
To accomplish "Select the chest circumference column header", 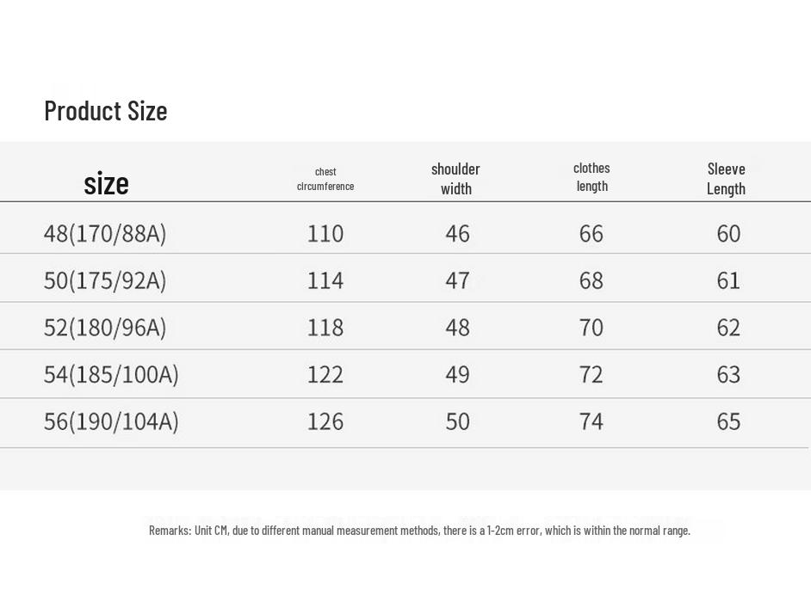I will tap(325, 179).
